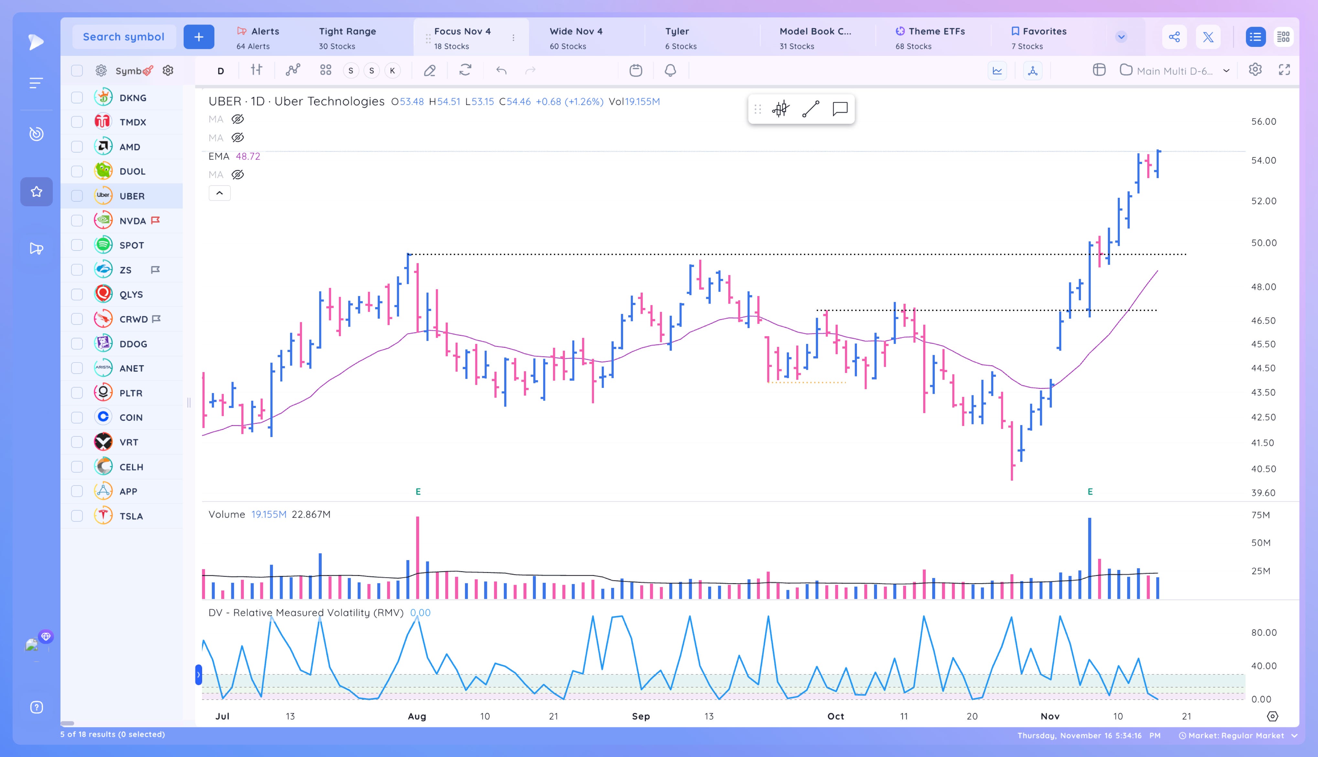Open watchlist column settings gear
Viewport: 1318px width, 757px height.
167,70
